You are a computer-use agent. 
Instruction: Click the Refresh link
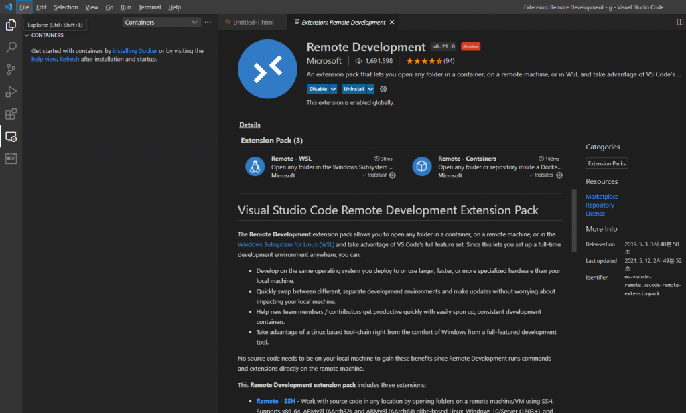[69, 59]
